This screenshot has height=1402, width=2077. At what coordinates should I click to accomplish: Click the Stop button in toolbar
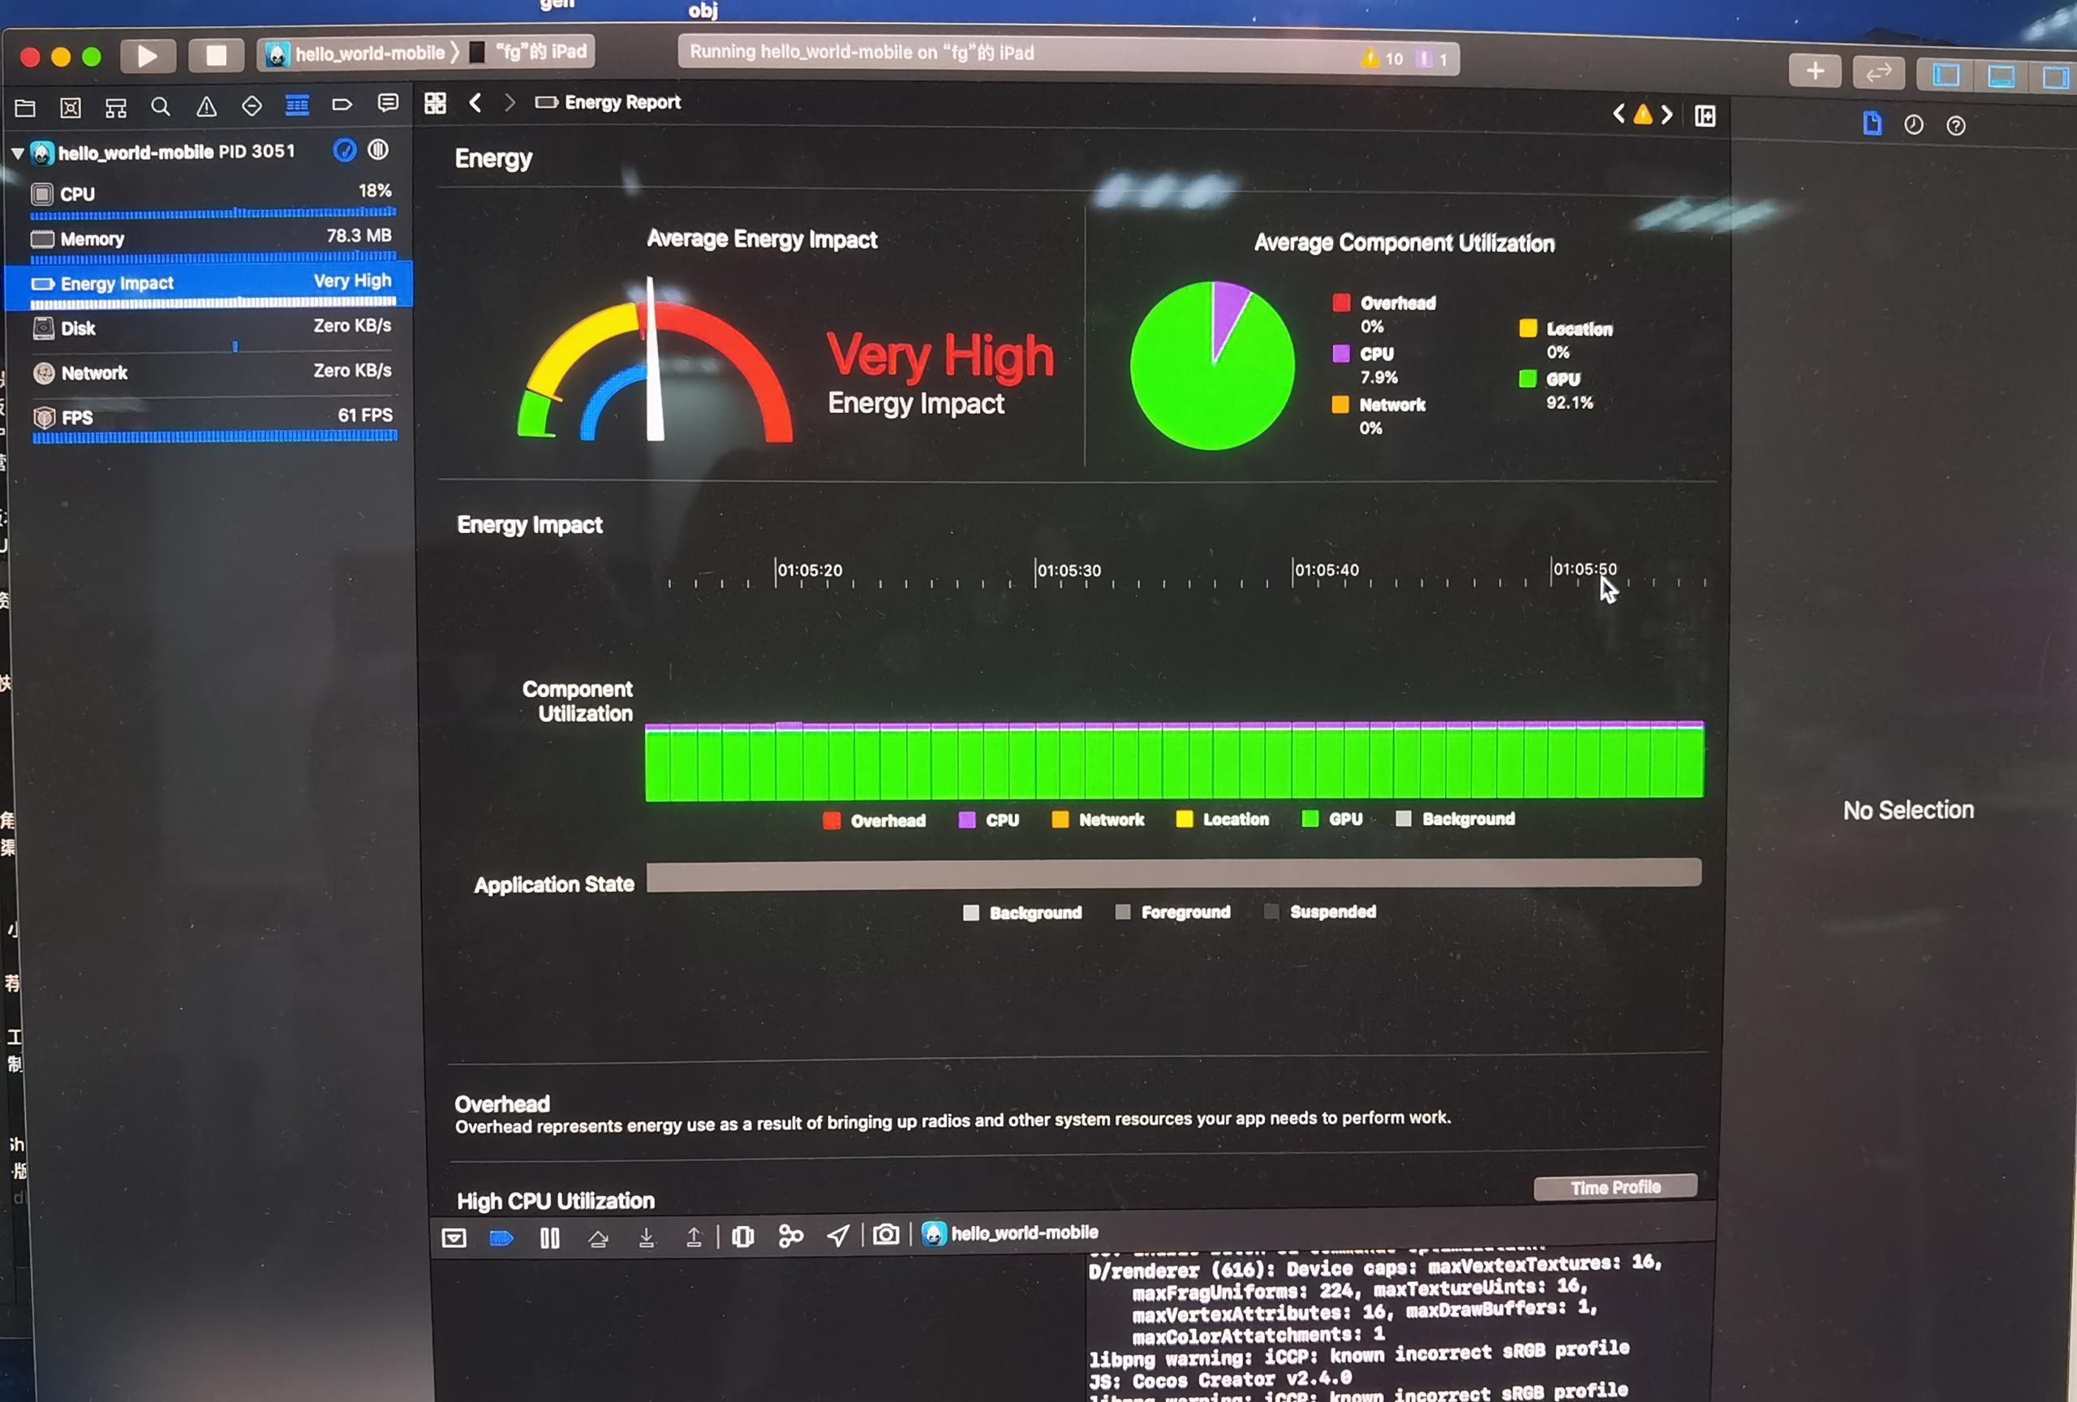pos(215,56)
